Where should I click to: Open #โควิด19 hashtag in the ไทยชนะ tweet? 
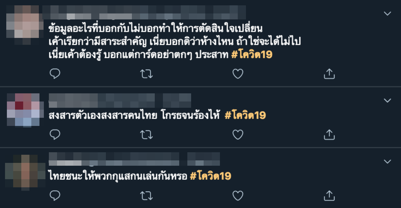pos(211,176)
